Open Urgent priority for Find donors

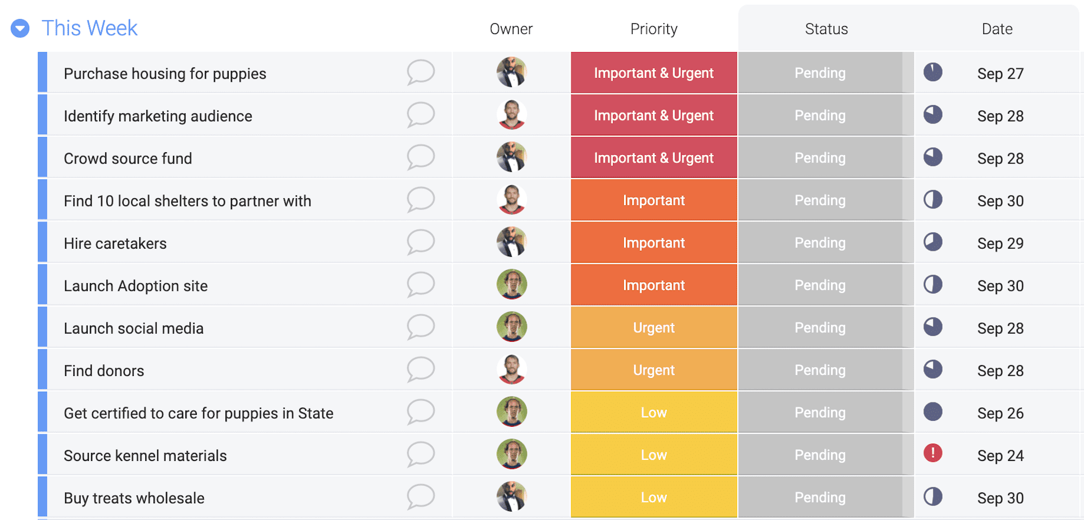tap(654, 370)
